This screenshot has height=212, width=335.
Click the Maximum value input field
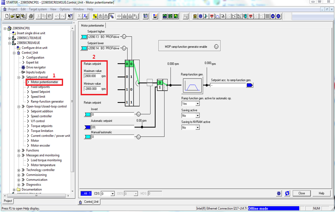coord(92,76)
